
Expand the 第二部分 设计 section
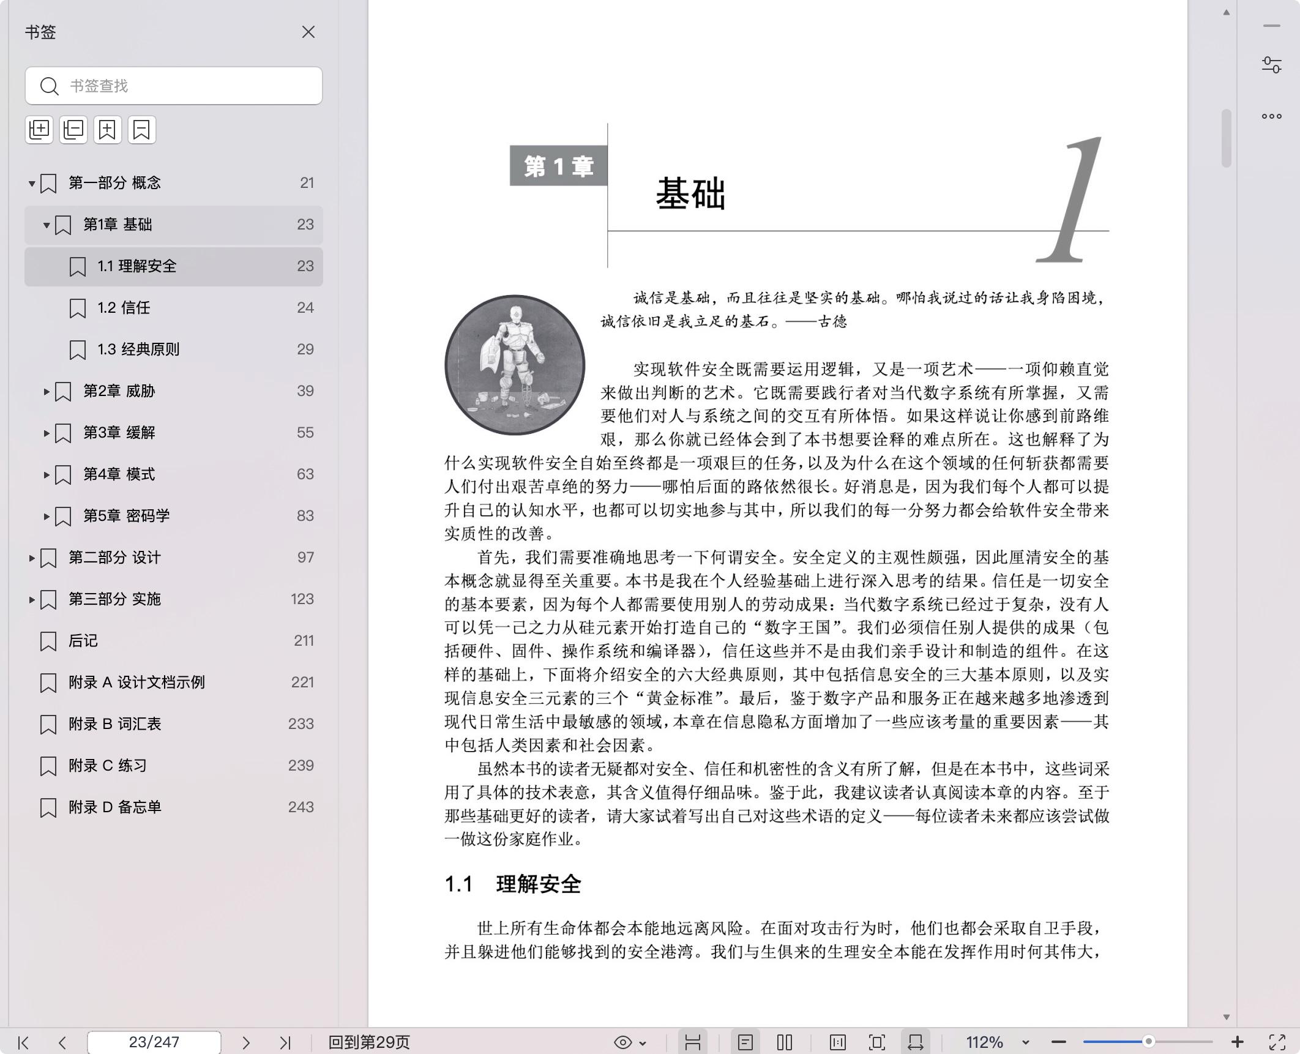[x=32, y=558]
